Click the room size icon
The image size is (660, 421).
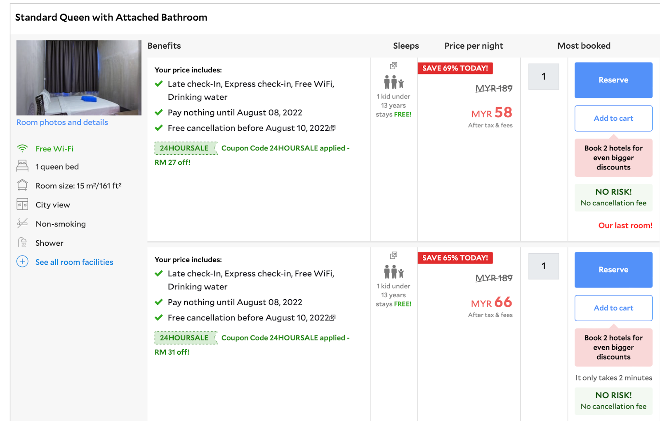(x=22, y=185)
